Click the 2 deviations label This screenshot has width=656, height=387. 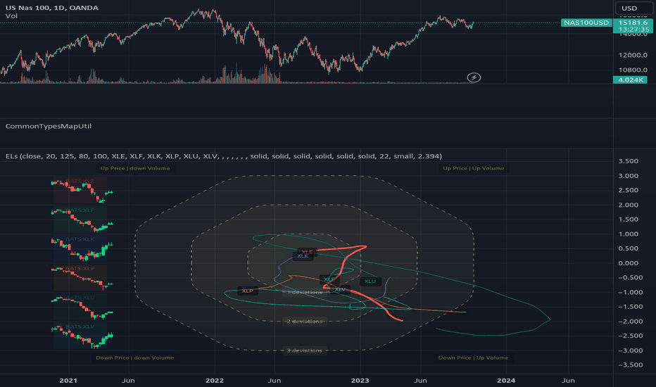(x=305, y=322)
